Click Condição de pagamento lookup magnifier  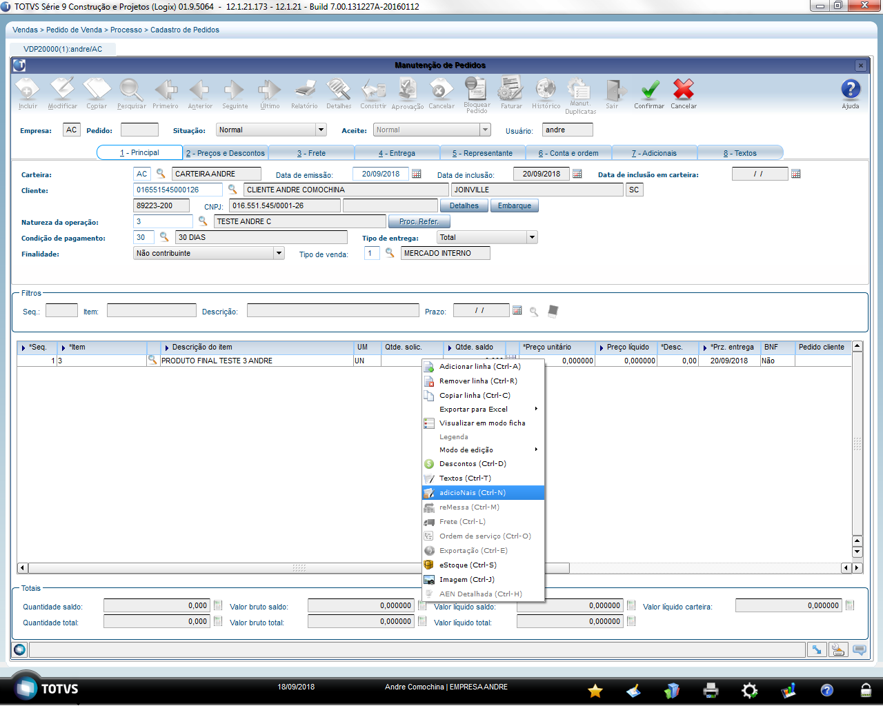(x=164, y=237)
